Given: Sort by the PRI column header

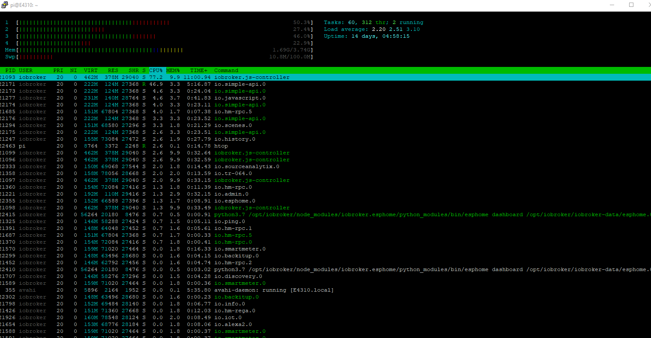Looking at the screenshot, I should [x=58, y=70].
